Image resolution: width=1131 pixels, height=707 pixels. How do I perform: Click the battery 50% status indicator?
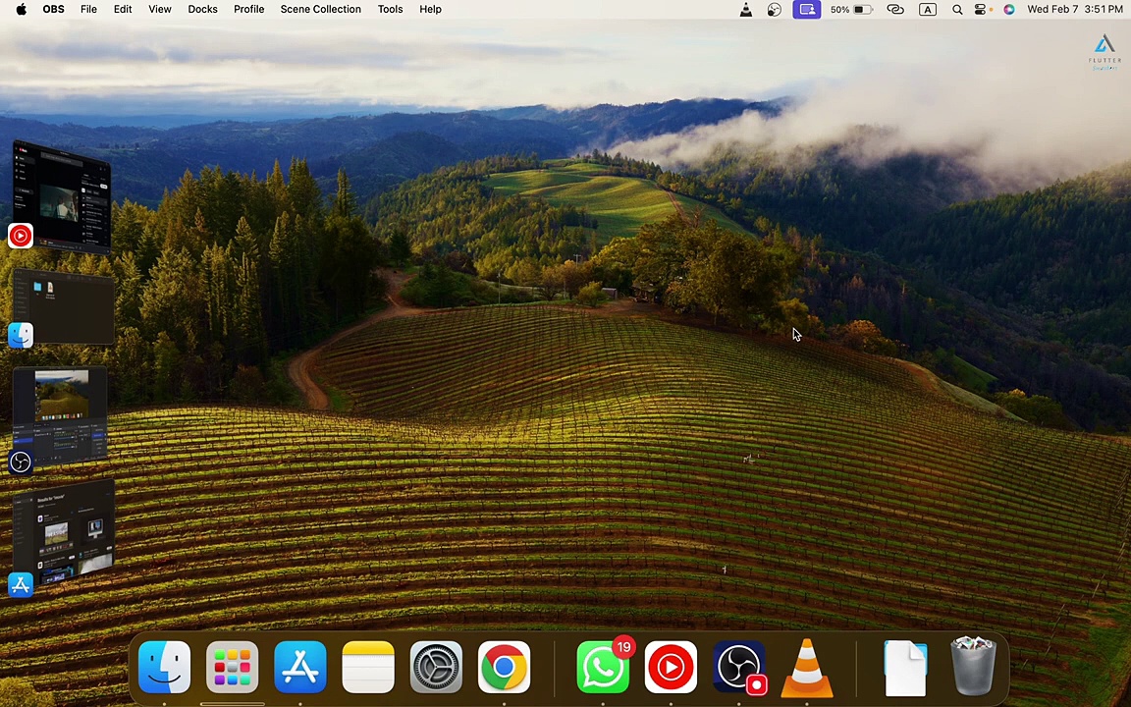click(851, 10)
